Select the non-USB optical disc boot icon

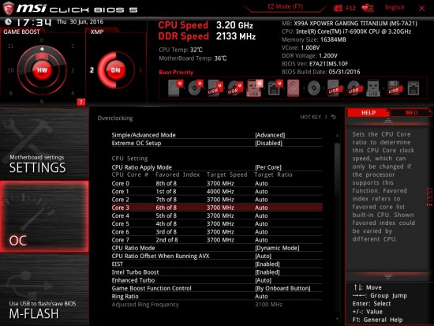point(314,88)
